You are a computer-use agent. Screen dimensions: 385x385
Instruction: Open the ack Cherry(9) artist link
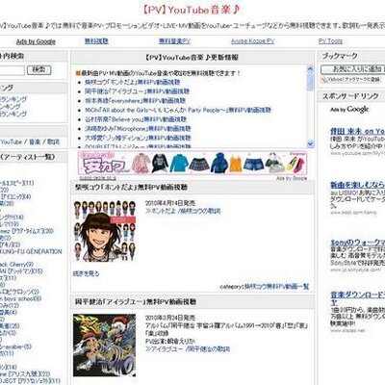click(x=16, y=265)
